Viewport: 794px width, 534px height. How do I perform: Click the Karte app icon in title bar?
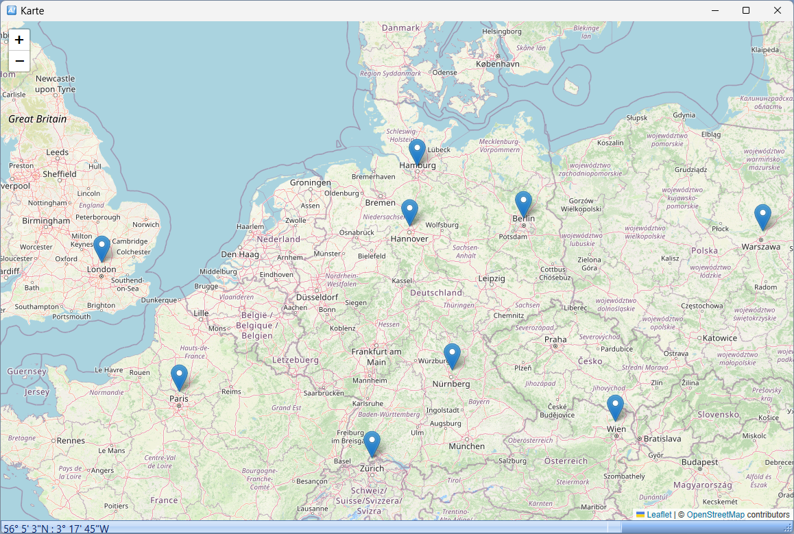pyautogui.click(x=12, y=10)
